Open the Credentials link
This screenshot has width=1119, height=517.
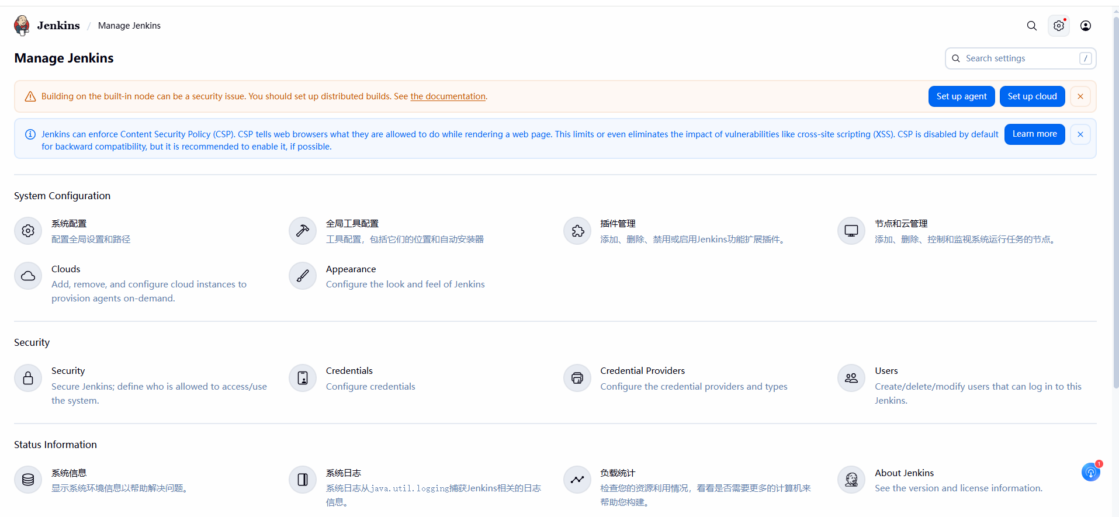coord(349,371)
